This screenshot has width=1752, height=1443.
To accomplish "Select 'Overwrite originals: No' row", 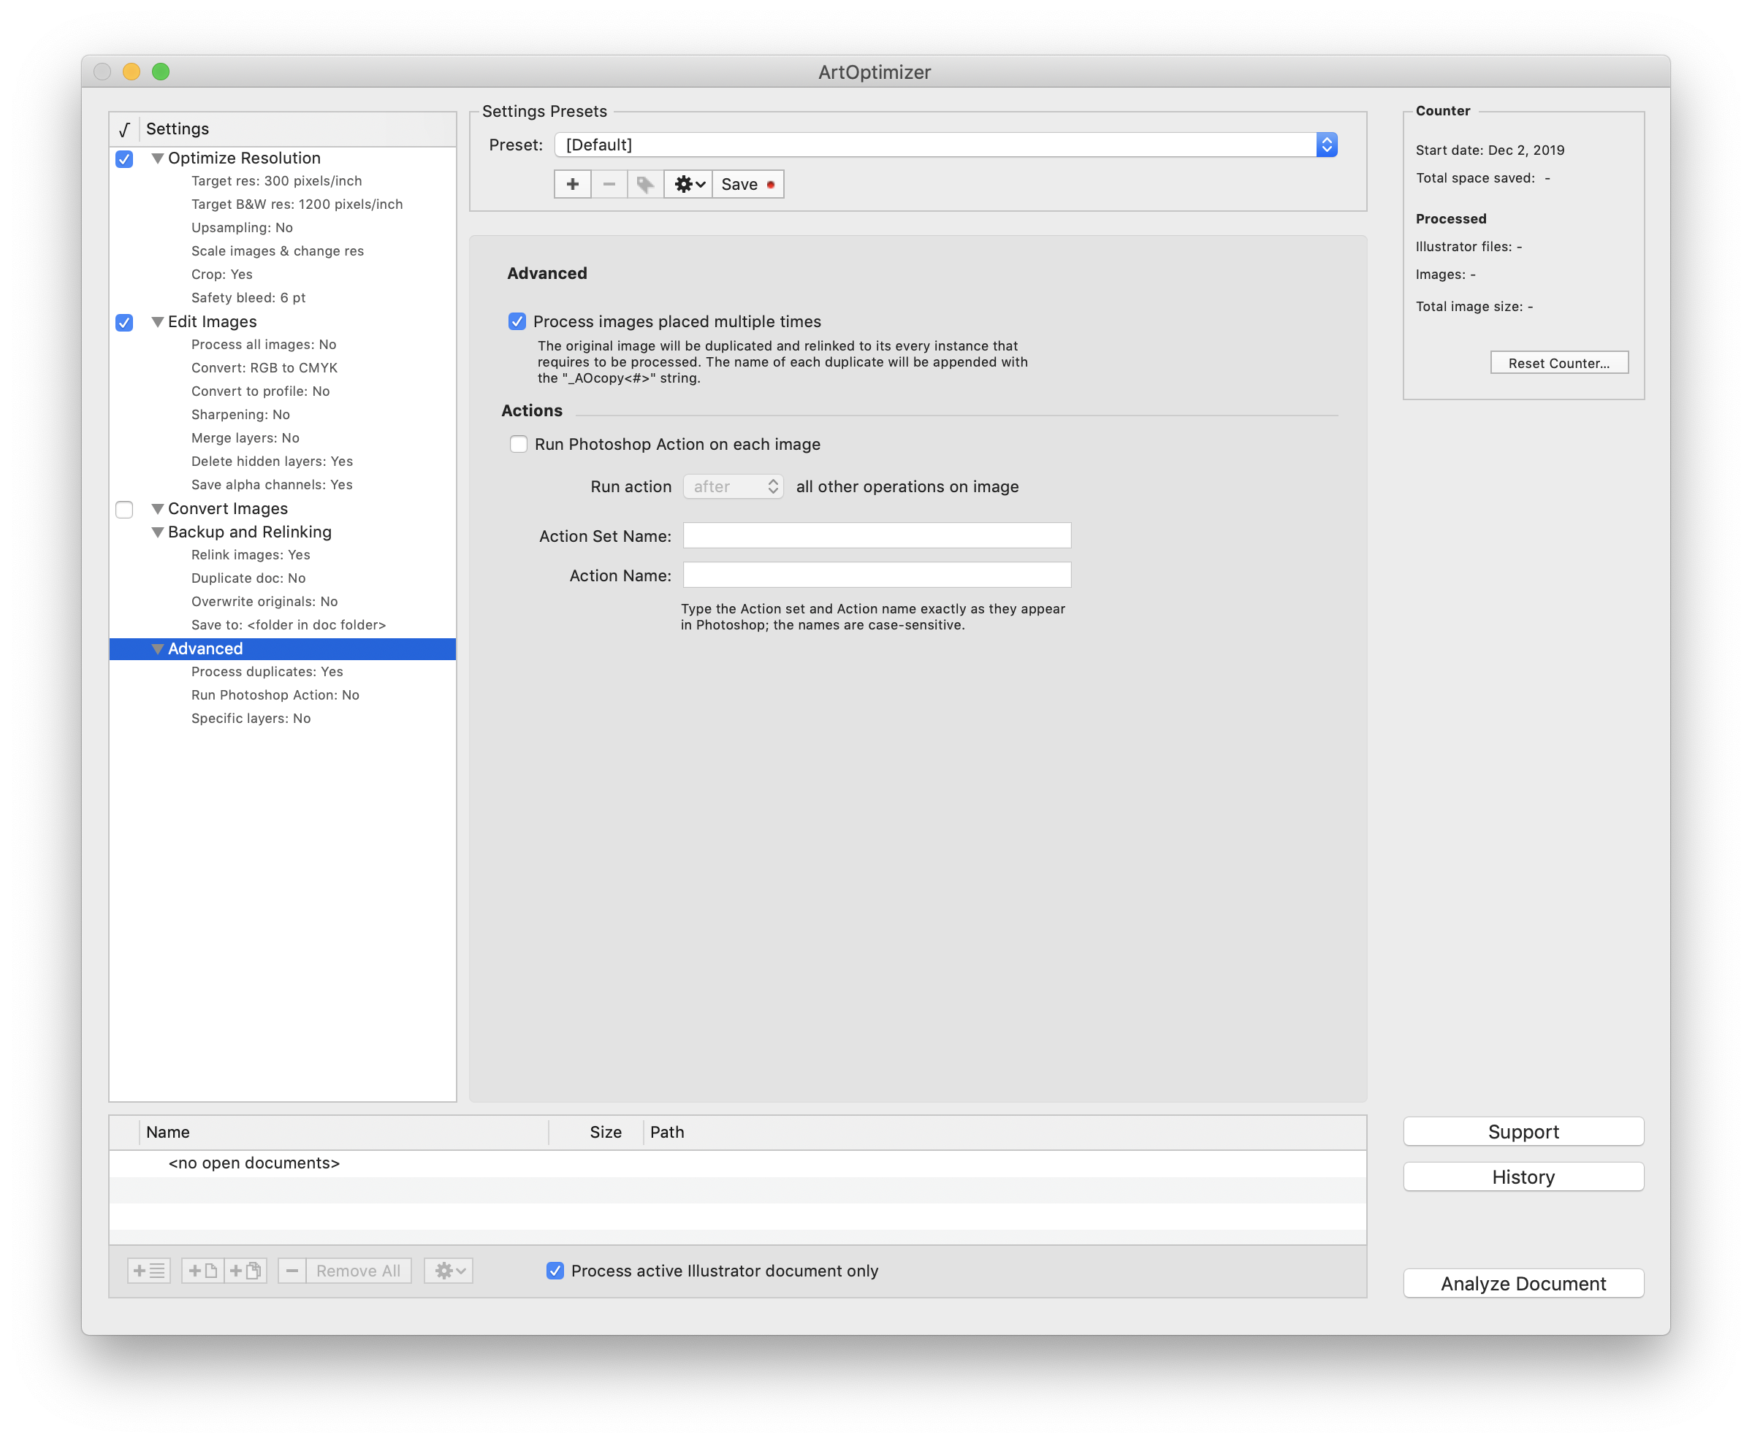I will pyautogui.click(x=283, y=602).
